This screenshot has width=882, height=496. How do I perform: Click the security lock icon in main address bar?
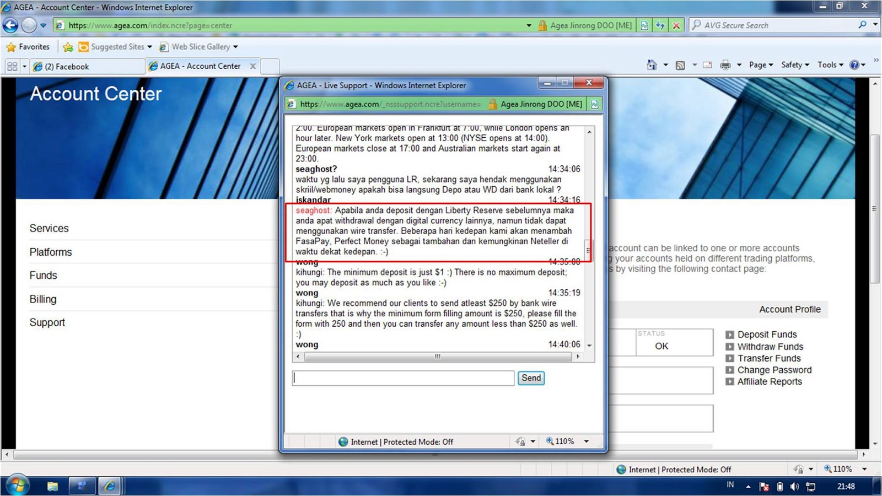point(542,25)
